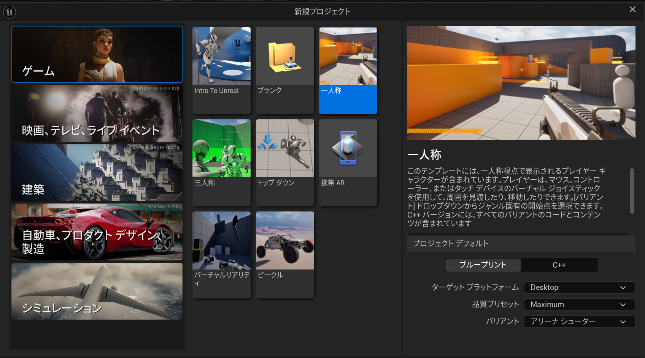Image resolution: width=645 pixels, height=358 pixels.
Task: Select the 携帯 AR template
Action: click(348, 162)
